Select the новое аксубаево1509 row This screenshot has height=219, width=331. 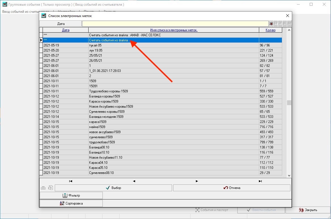click(x=162, y=132)
